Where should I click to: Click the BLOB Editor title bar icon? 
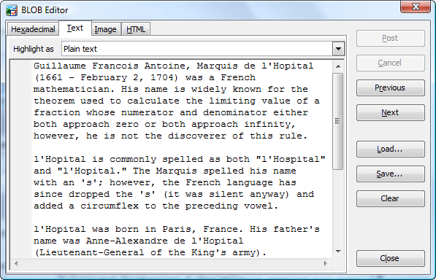[12, 10]
